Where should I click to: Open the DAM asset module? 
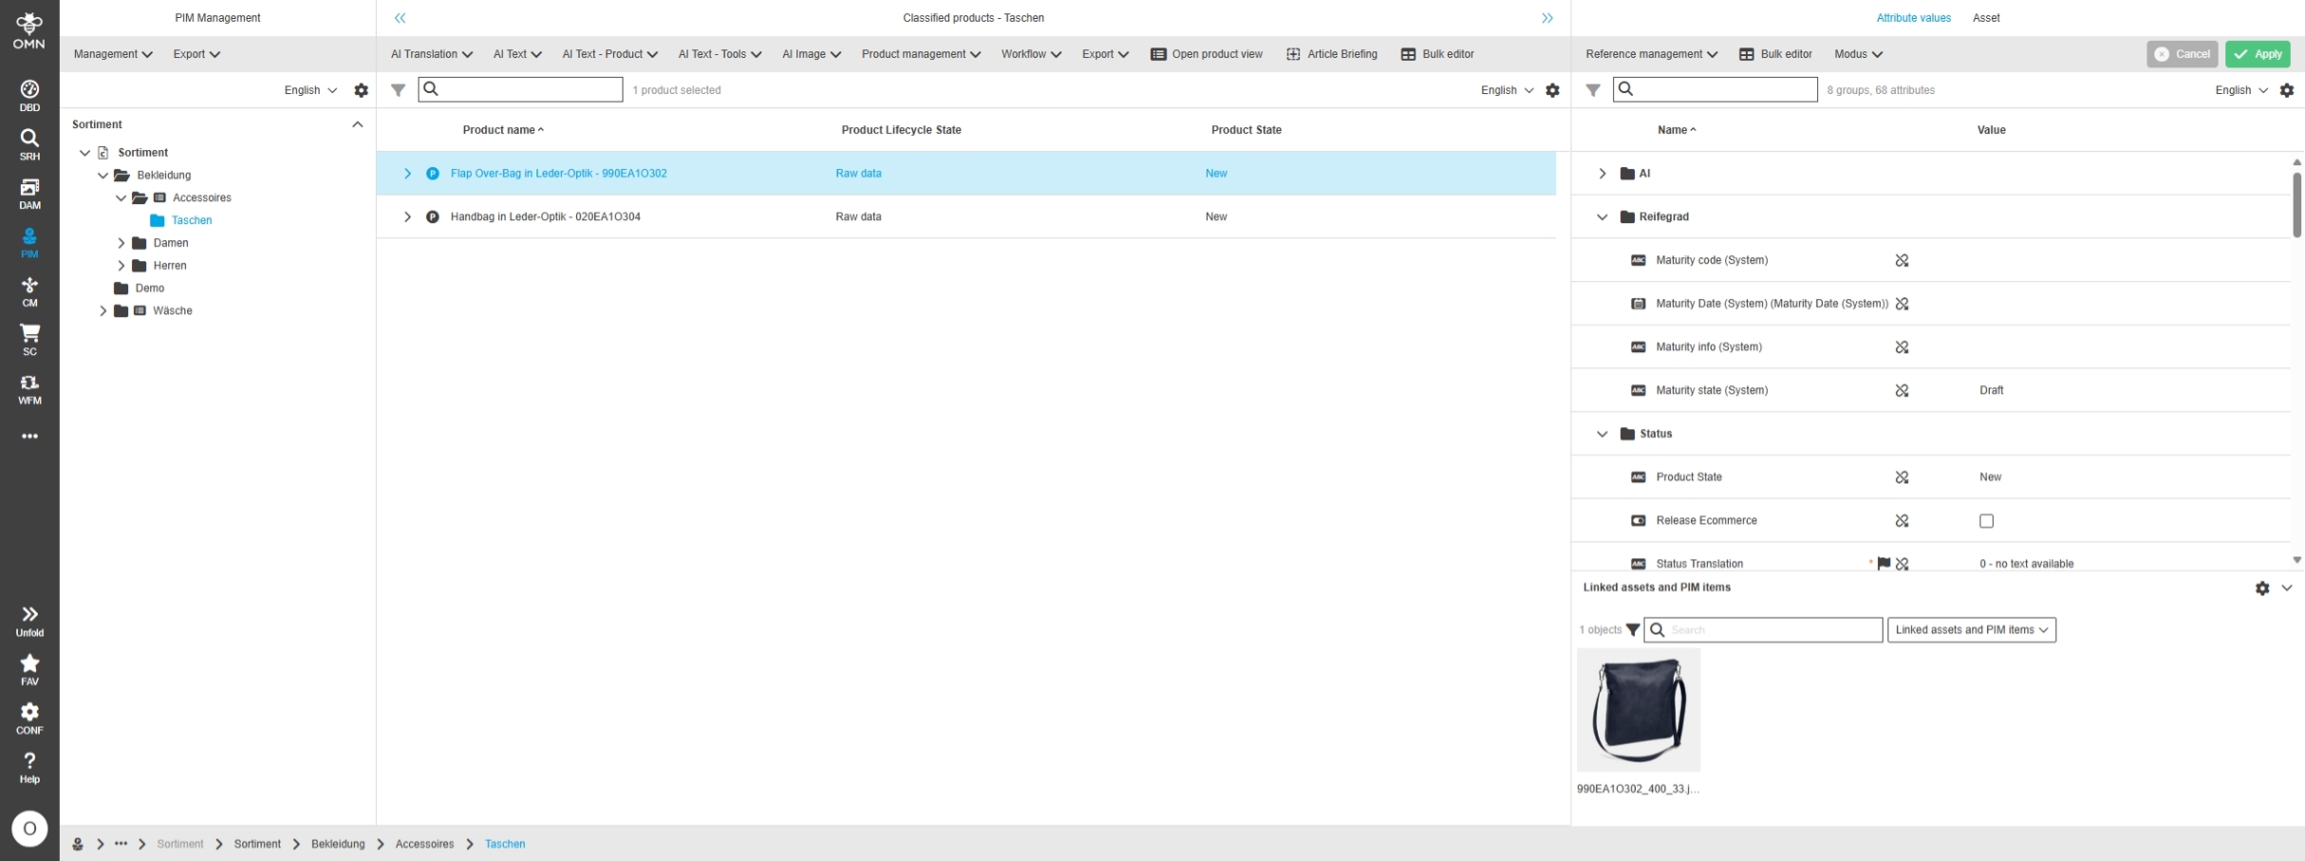pos(29,194)
